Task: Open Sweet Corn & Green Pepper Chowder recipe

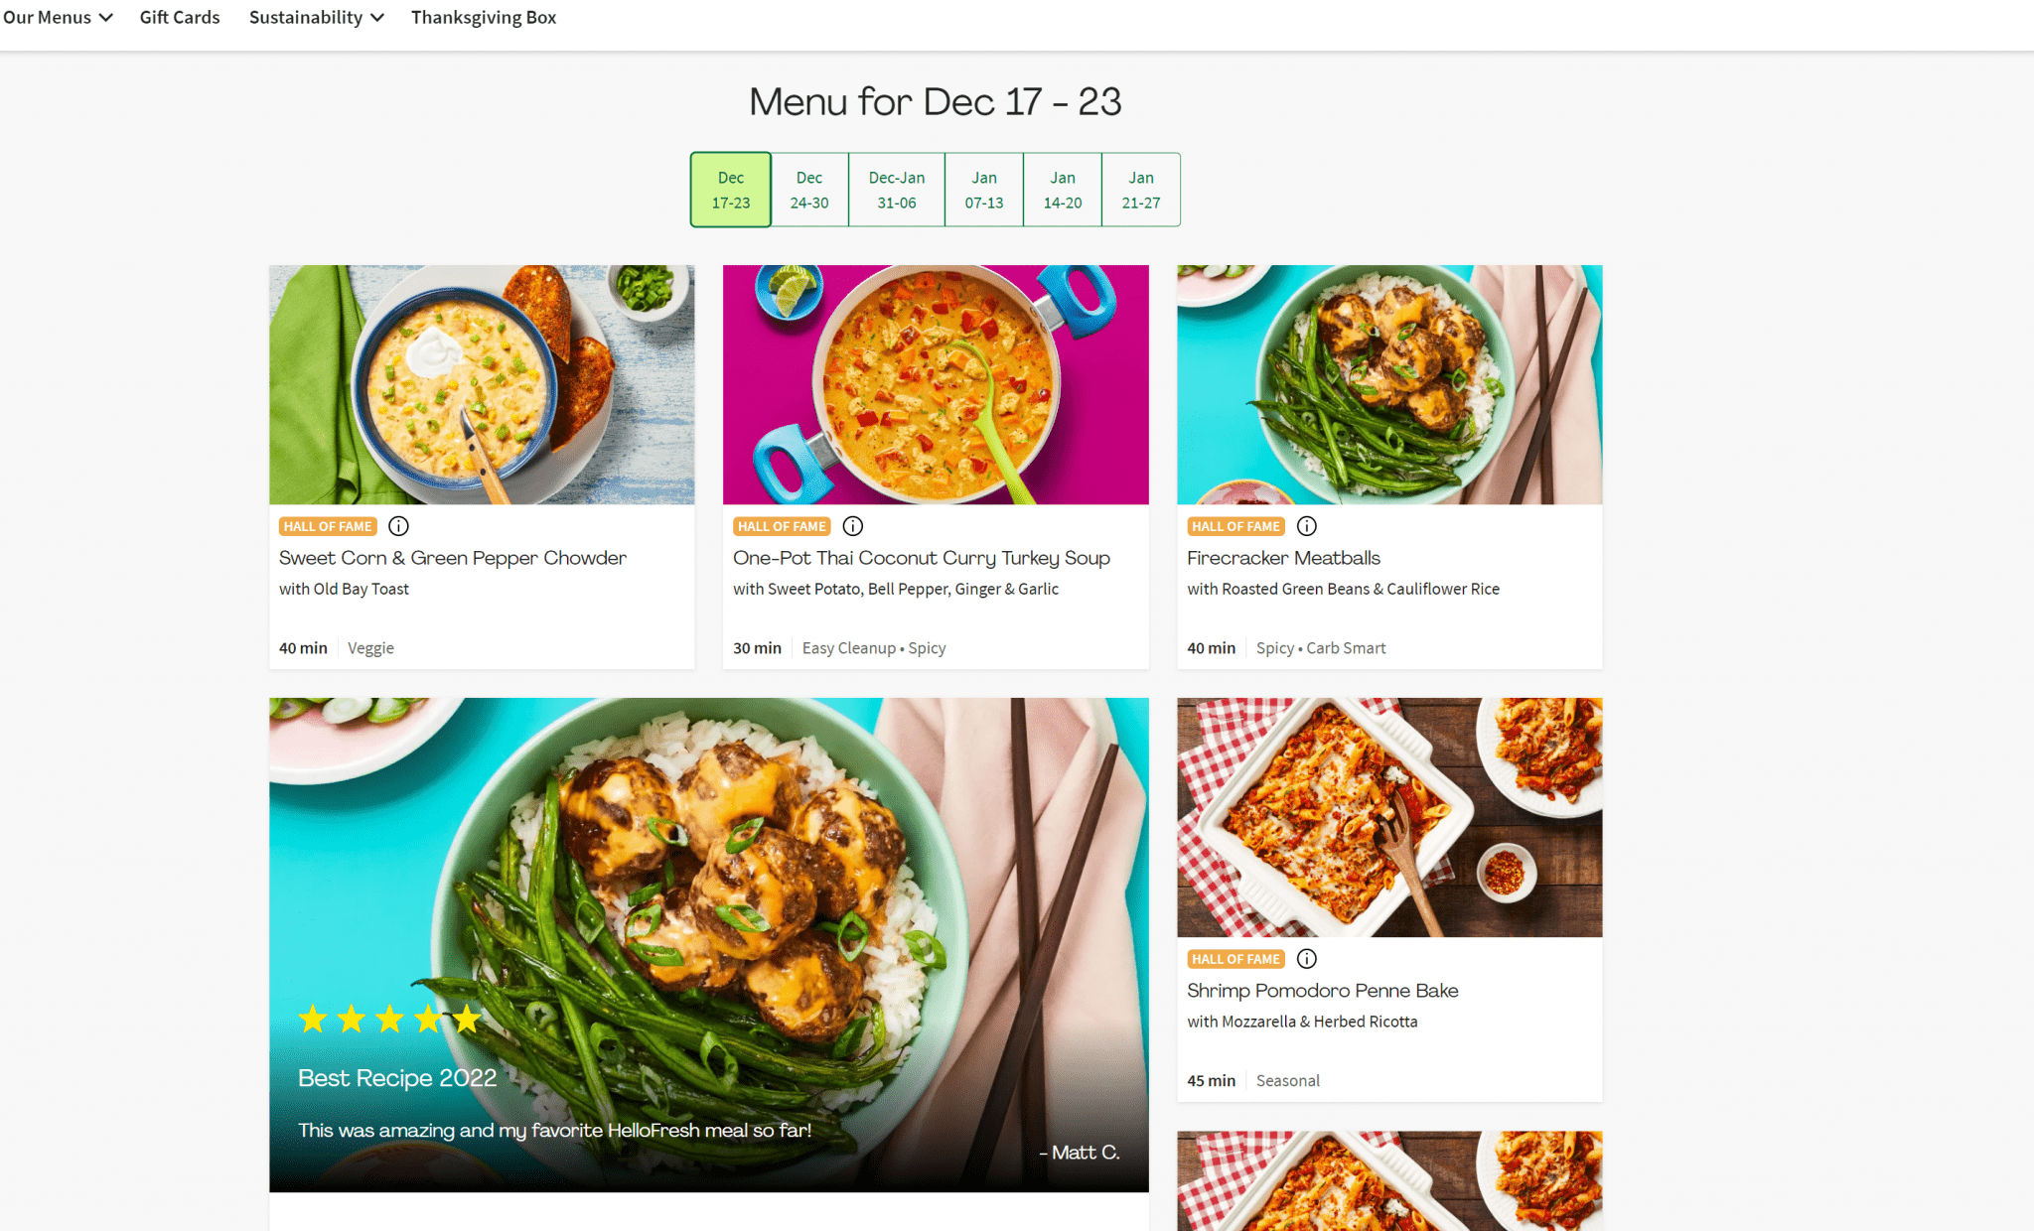Action: pos(453,558)
